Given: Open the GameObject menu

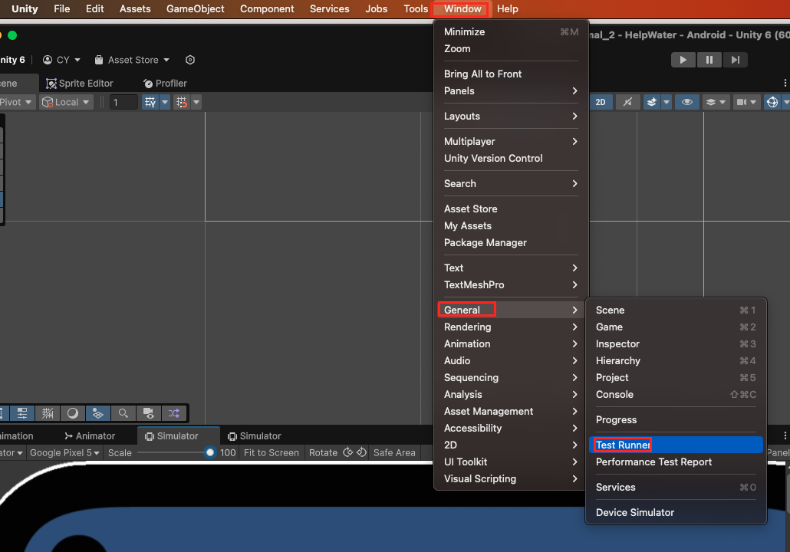Looking at the screenshot, I should click(196, 8).
